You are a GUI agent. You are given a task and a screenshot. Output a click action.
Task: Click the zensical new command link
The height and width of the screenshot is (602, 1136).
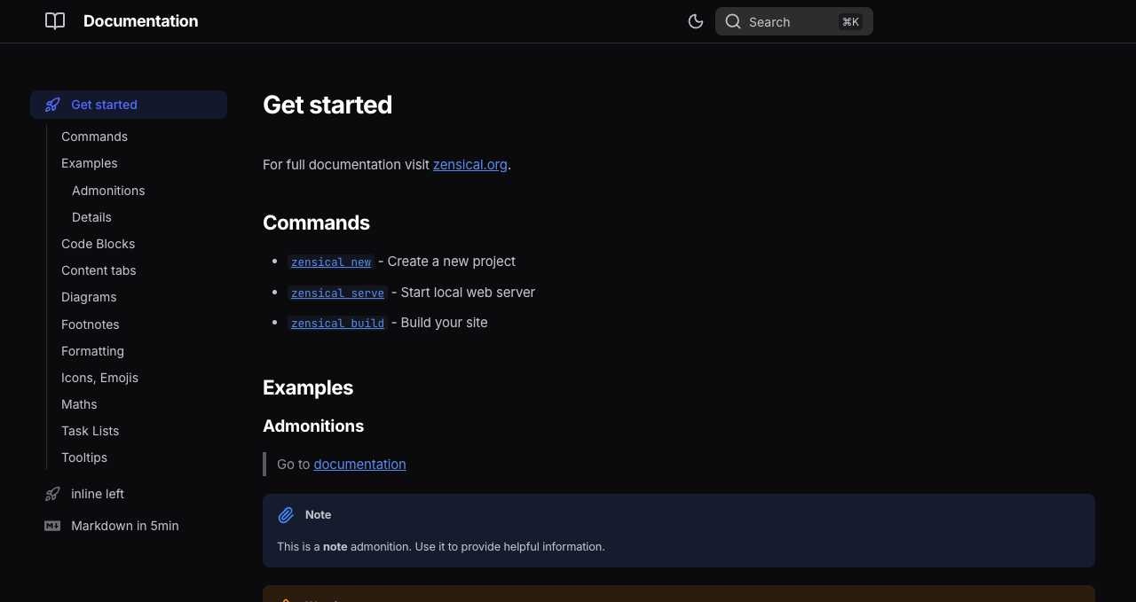pyautogui.click(x=331, y=262)
